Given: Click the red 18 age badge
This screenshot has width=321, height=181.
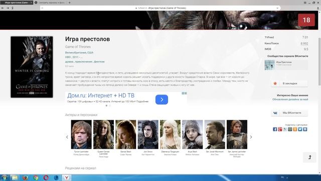Looking at the screenshot, I should pos(306,20).
